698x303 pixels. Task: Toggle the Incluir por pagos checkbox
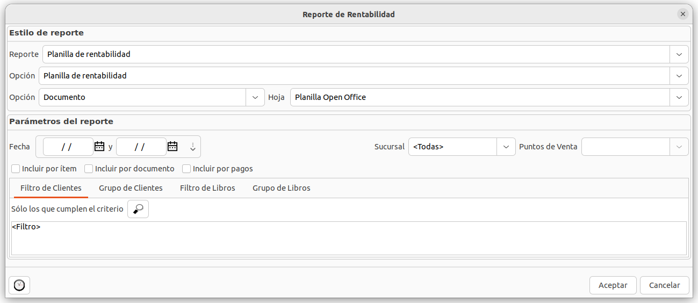[186, 169]
